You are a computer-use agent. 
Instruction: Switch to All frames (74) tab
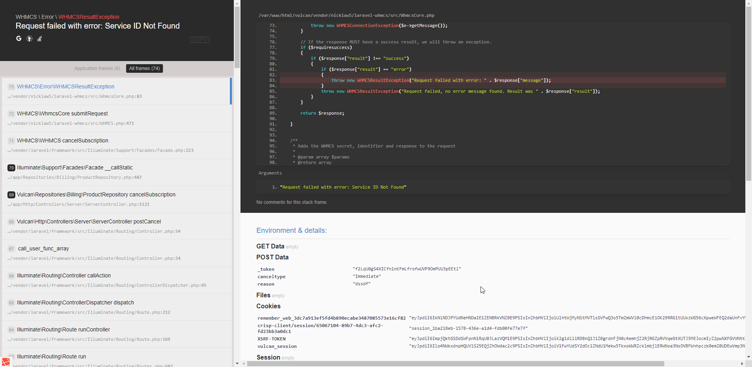pos(144,68)
